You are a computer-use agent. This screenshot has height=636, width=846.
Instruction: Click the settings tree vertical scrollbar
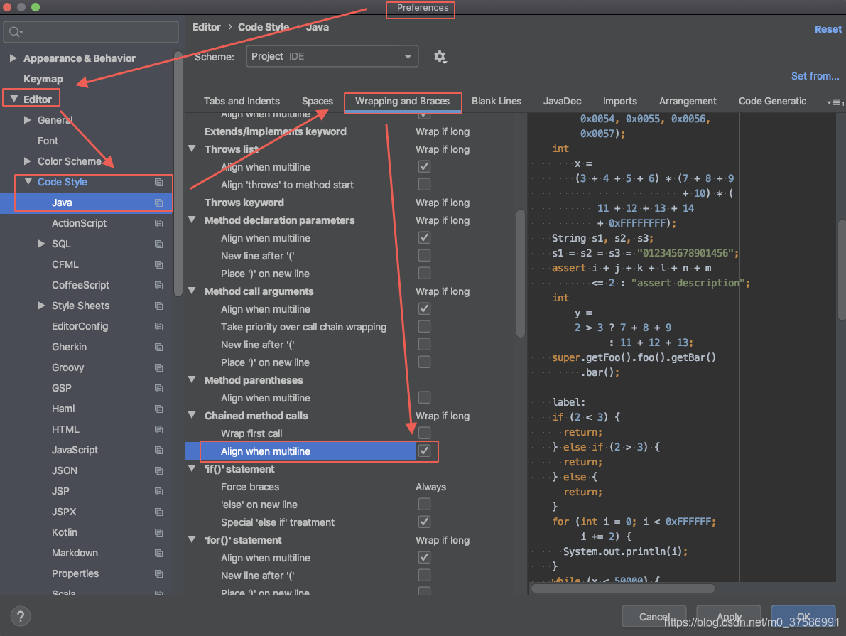click(x=178, y=174)
